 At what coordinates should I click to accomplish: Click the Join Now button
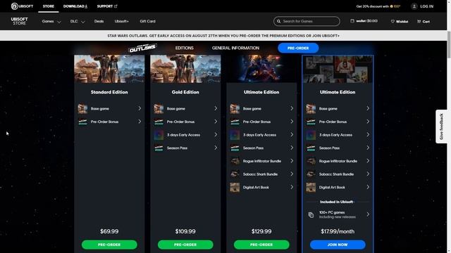pyautogui.click(x=338, y=245)
